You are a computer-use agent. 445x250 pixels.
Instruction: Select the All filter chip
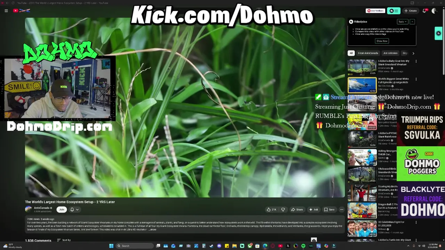351,53
